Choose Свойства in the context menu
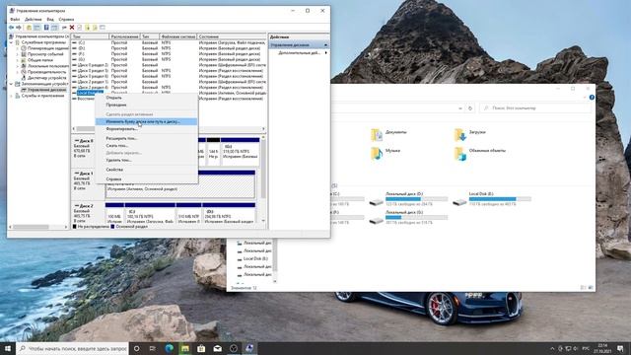Screen dimensions: 631x355 [147, 170]
